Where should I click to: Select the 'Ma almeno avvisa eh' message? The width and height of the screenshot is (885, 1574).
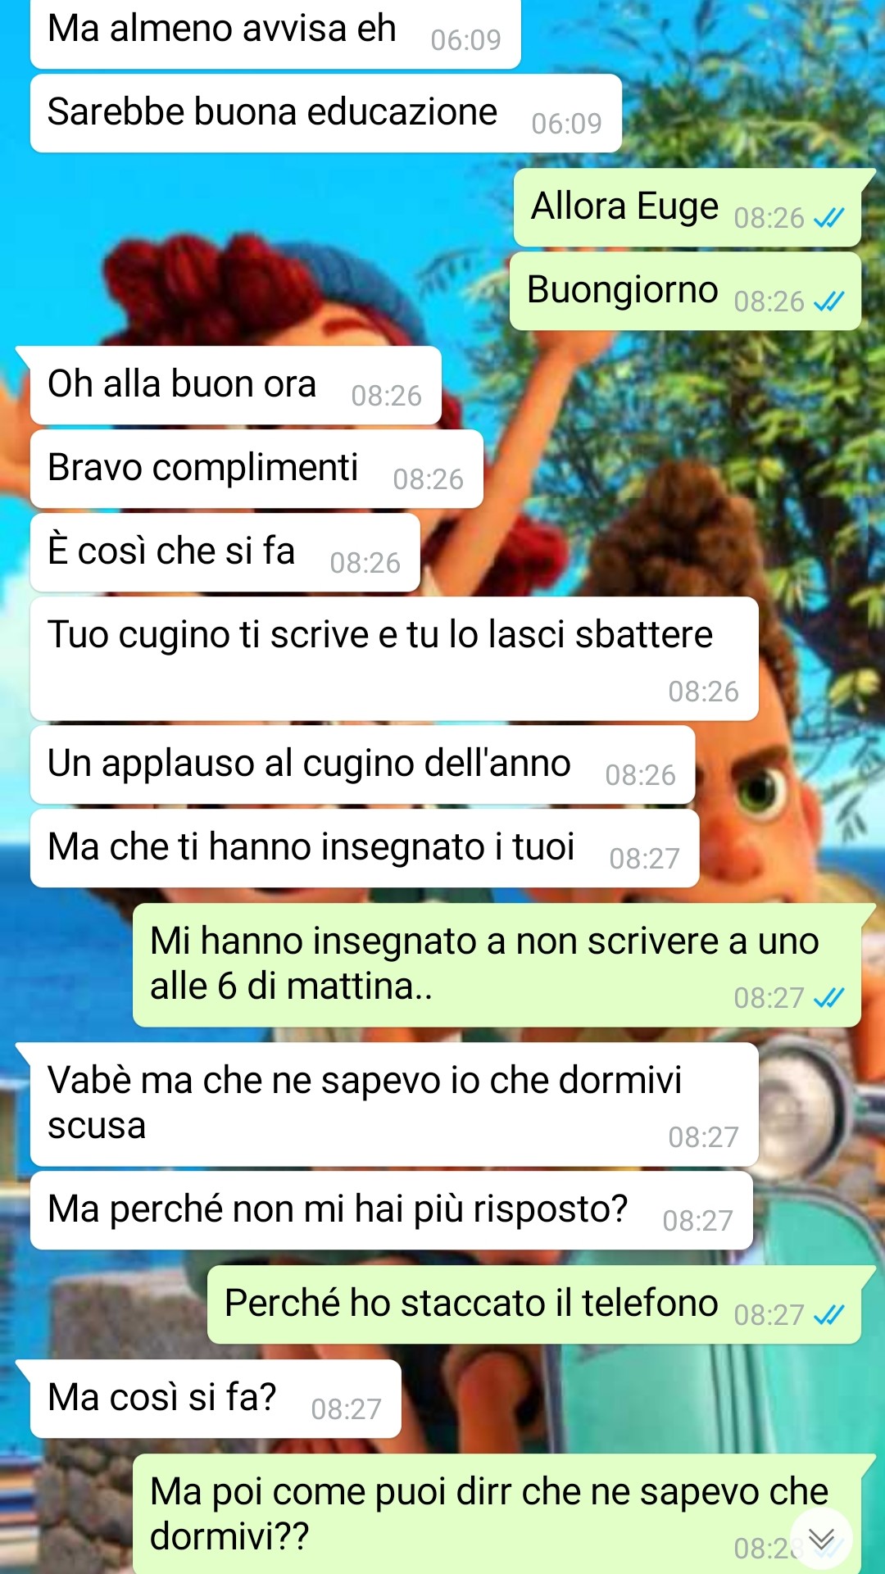275,33
